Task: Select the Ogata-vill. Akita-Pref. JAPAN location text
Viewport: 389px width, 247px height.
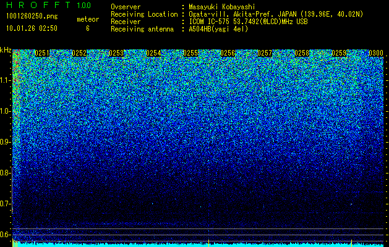Action: coord(276,14)
